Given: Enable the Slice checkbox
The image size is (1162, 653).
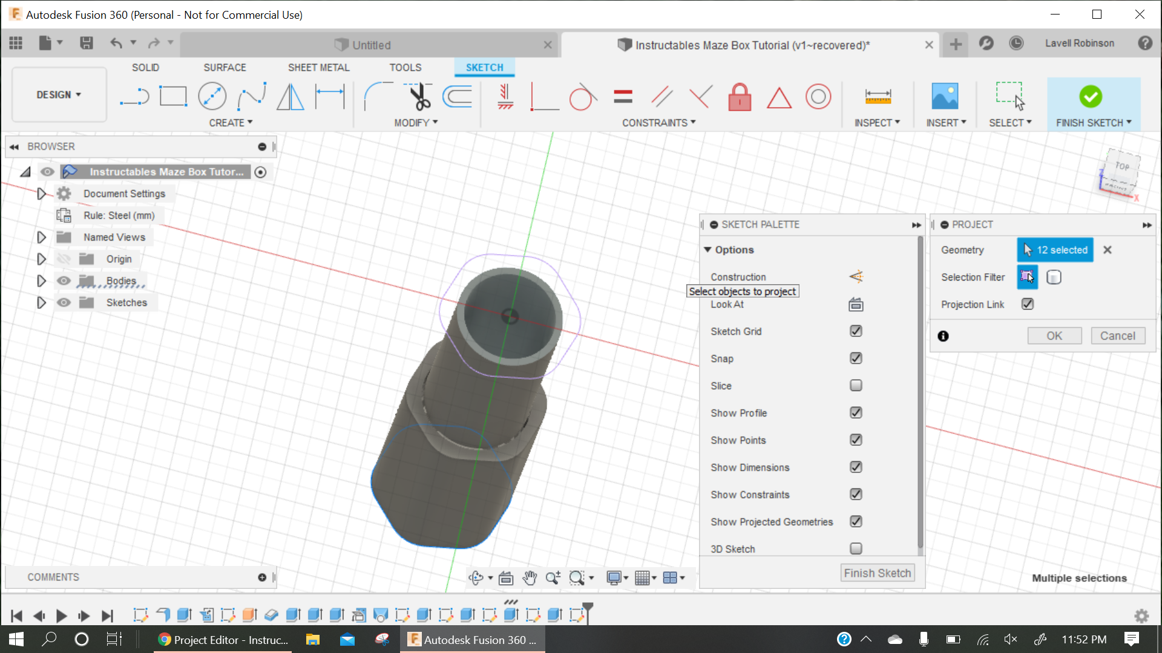Looking at the screenshot, I should pos(856,386).
